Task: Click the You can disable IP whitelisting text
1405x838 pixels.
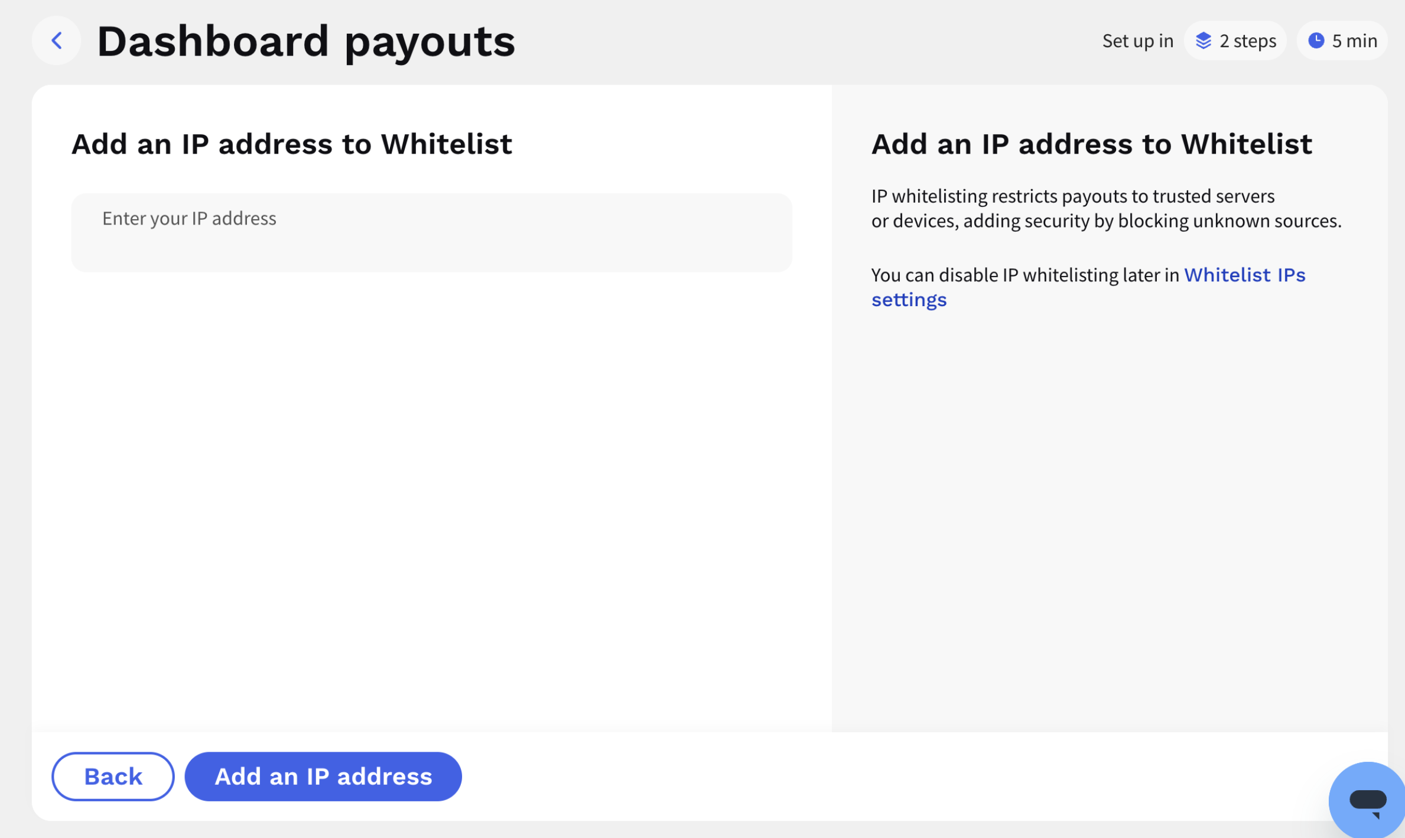Action: (x=1026, y=275)
